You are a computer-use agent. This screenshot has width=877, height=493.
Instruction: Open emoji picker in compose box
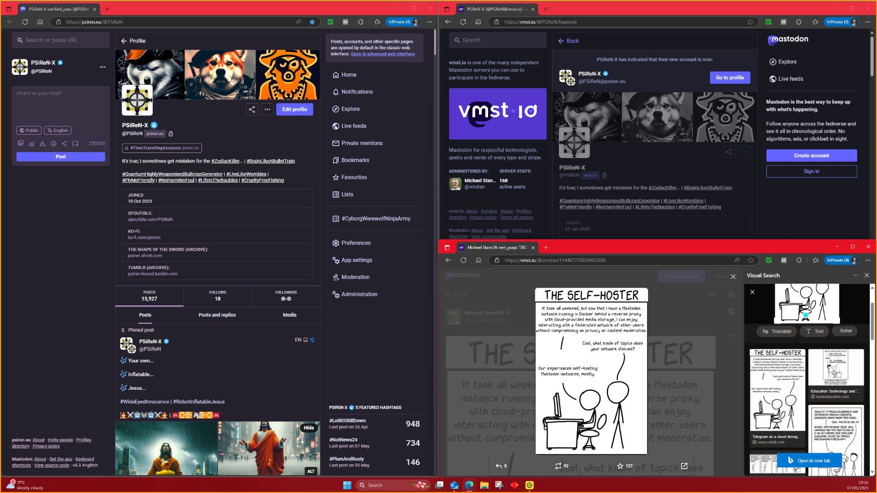pos(53,143)
